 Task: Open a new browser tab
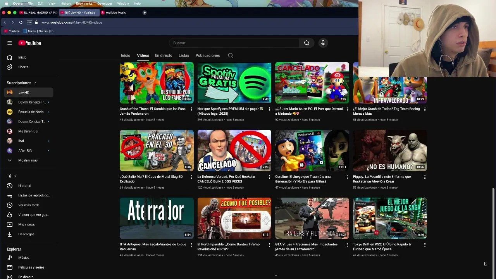(145, 12)
